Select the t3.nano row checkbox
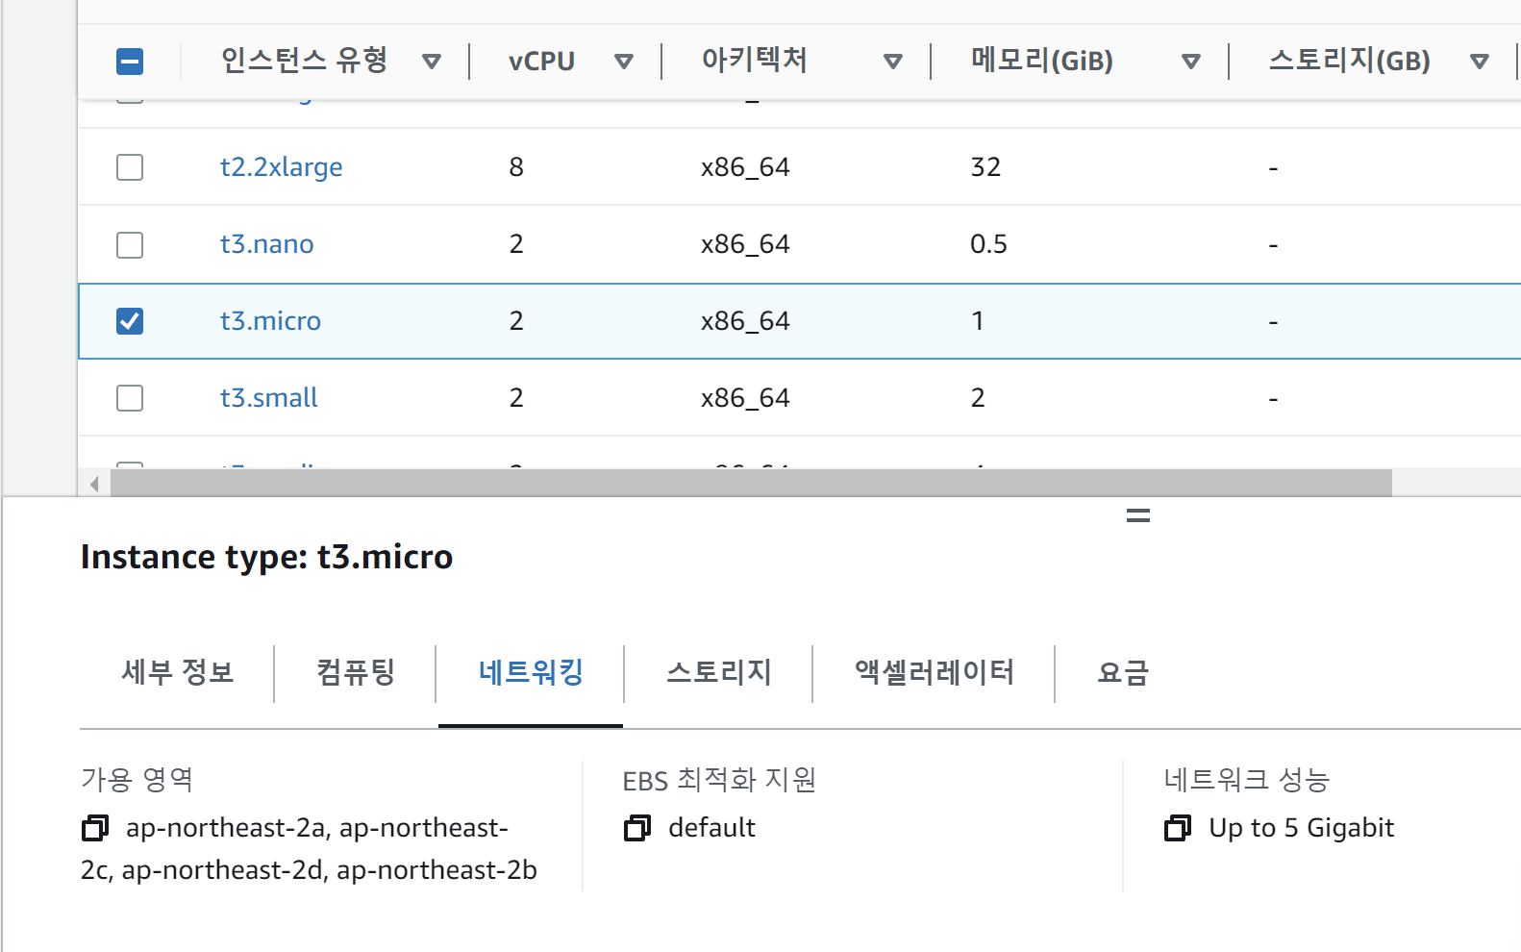Screen dimensions: 1521x952 tap(130, 244)
